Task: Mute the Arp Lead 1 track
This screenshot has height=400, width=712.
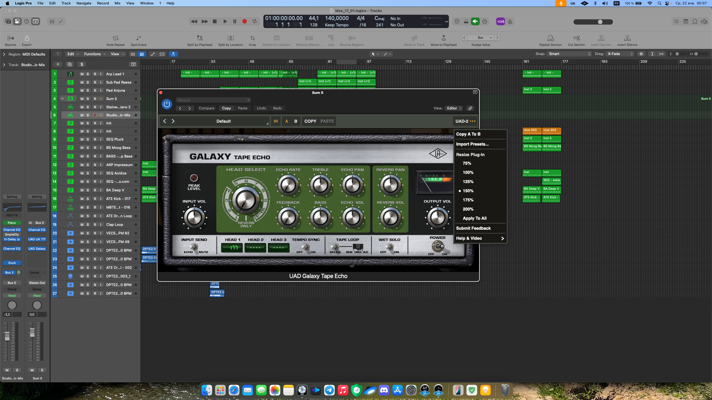Action: pos(82,74)
